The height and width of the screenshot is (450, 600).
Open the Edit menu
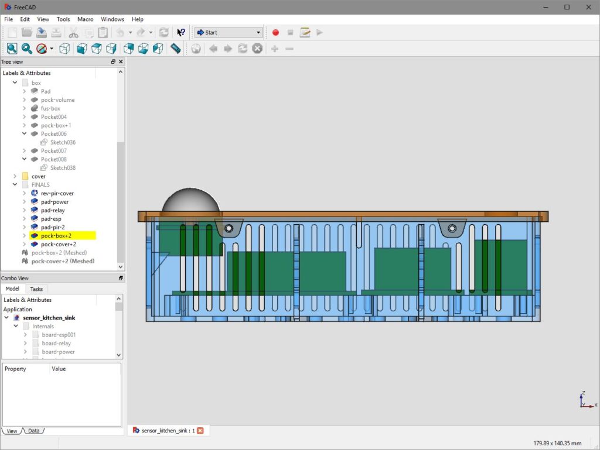[25, 19]
